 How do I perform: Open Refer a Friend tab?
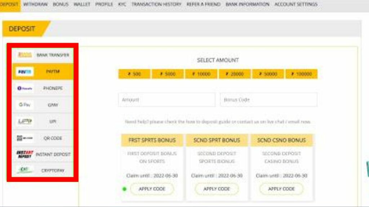[x=204, y=4]
